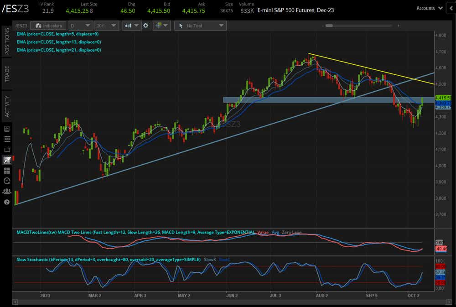Open the grid layout icon in the sidebar
This screenshot has width=456, height=307.
(x=7, y=171)
